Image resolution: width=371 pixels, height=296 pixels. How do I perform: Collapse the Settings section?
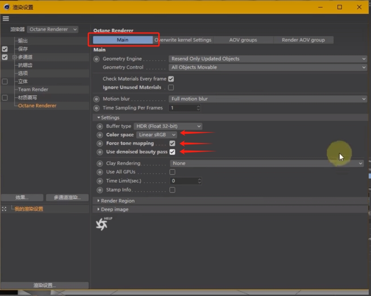[98, 117]
